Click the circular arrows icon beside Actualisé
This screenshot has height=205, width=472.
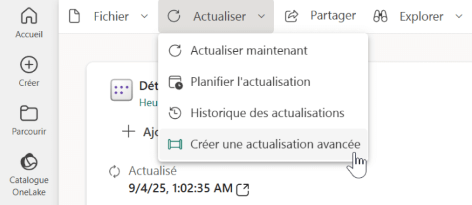pos(113,171)
